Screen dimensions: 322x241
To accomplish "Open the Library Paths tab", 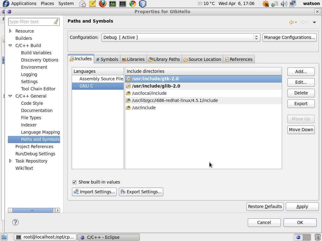I will (164, 59).
